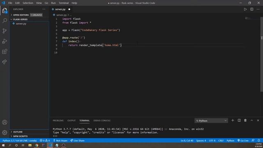263x148 pixels.
Task: Close the terminal panel
Action: pos(258,120)
